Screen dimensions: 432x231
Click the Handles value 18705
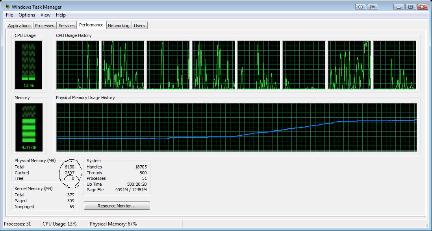click(x=141, y=167)
